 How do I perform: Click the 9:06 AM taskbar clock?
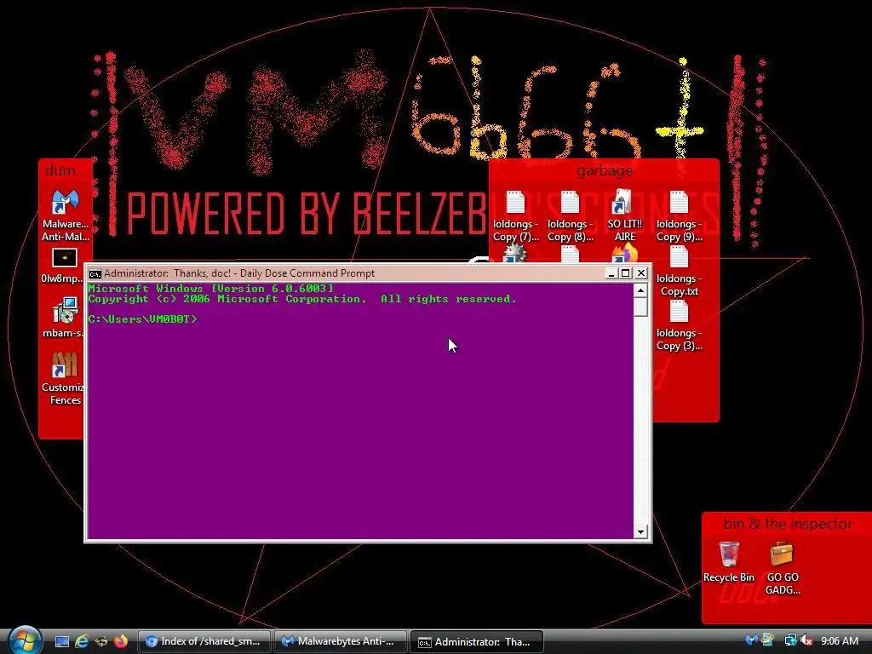[x=839, y=641]
